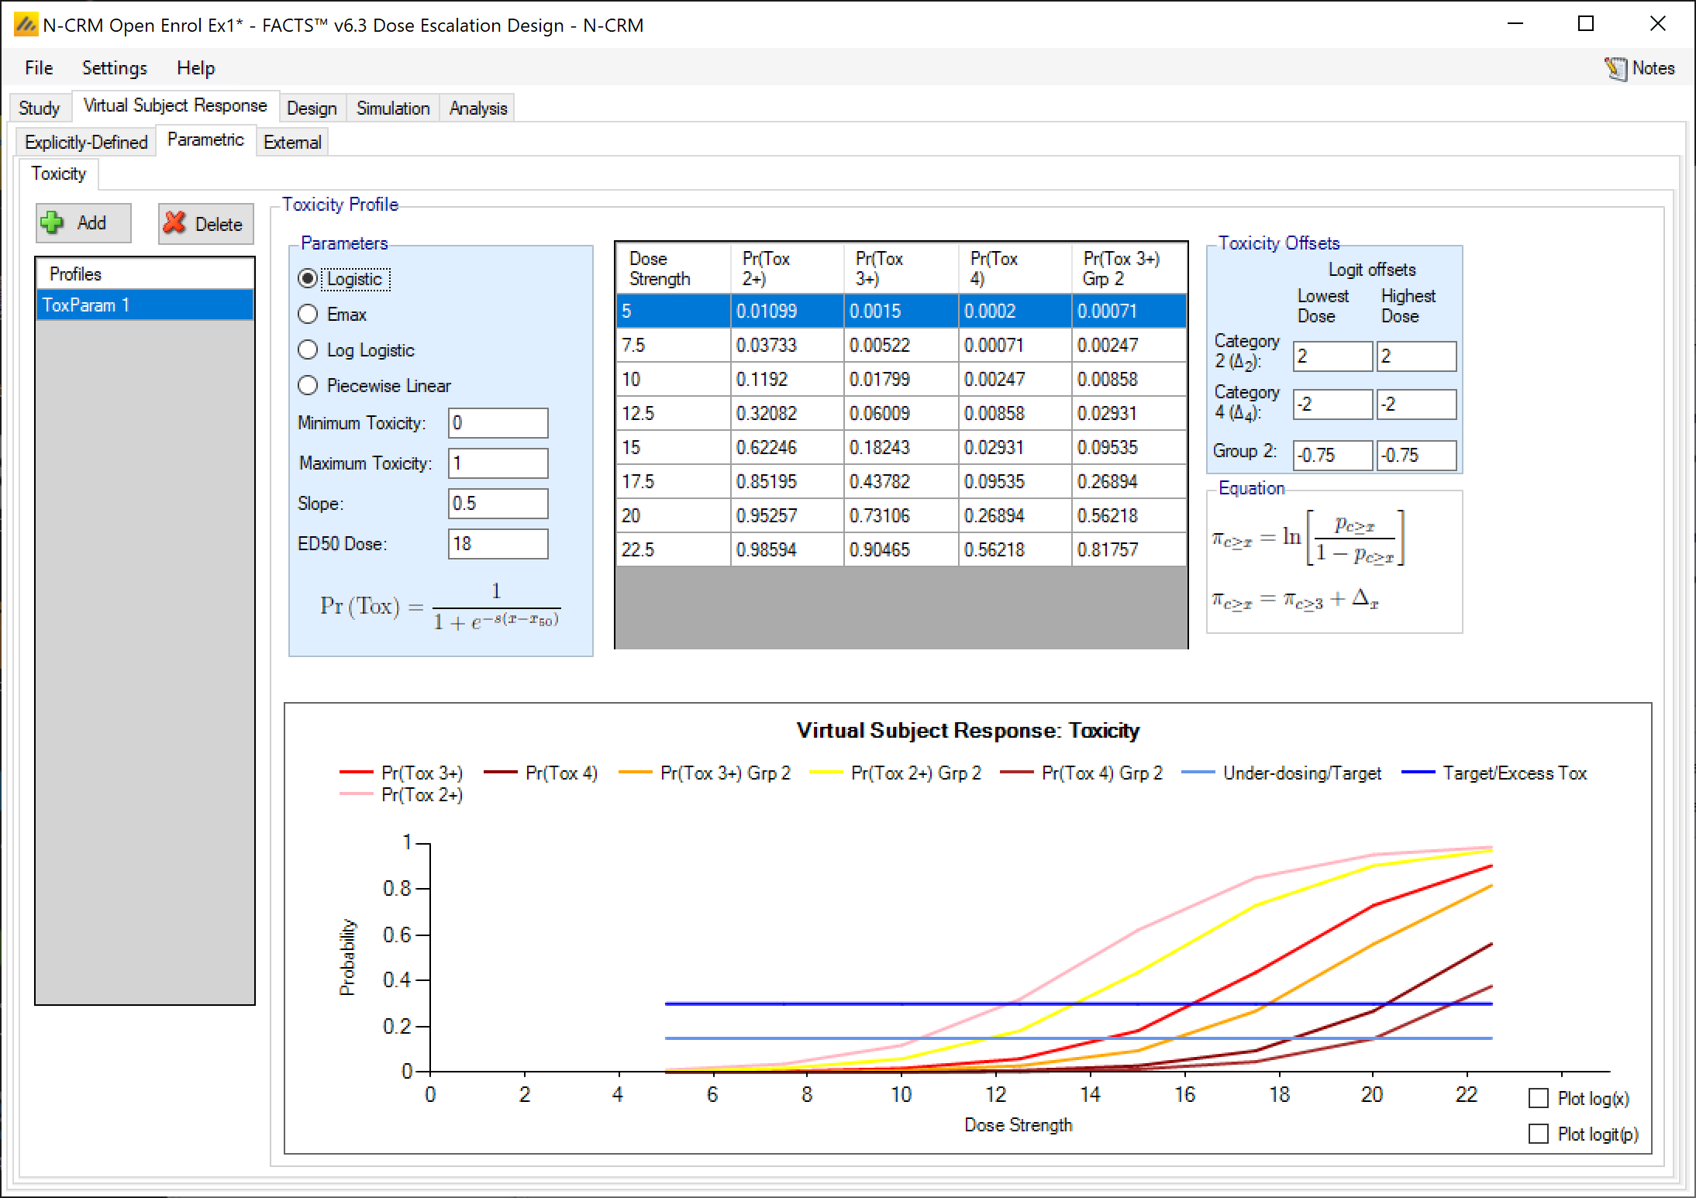Open the External sub-tab
This screenshot has width=1696, height=1198.
[292, 143]
